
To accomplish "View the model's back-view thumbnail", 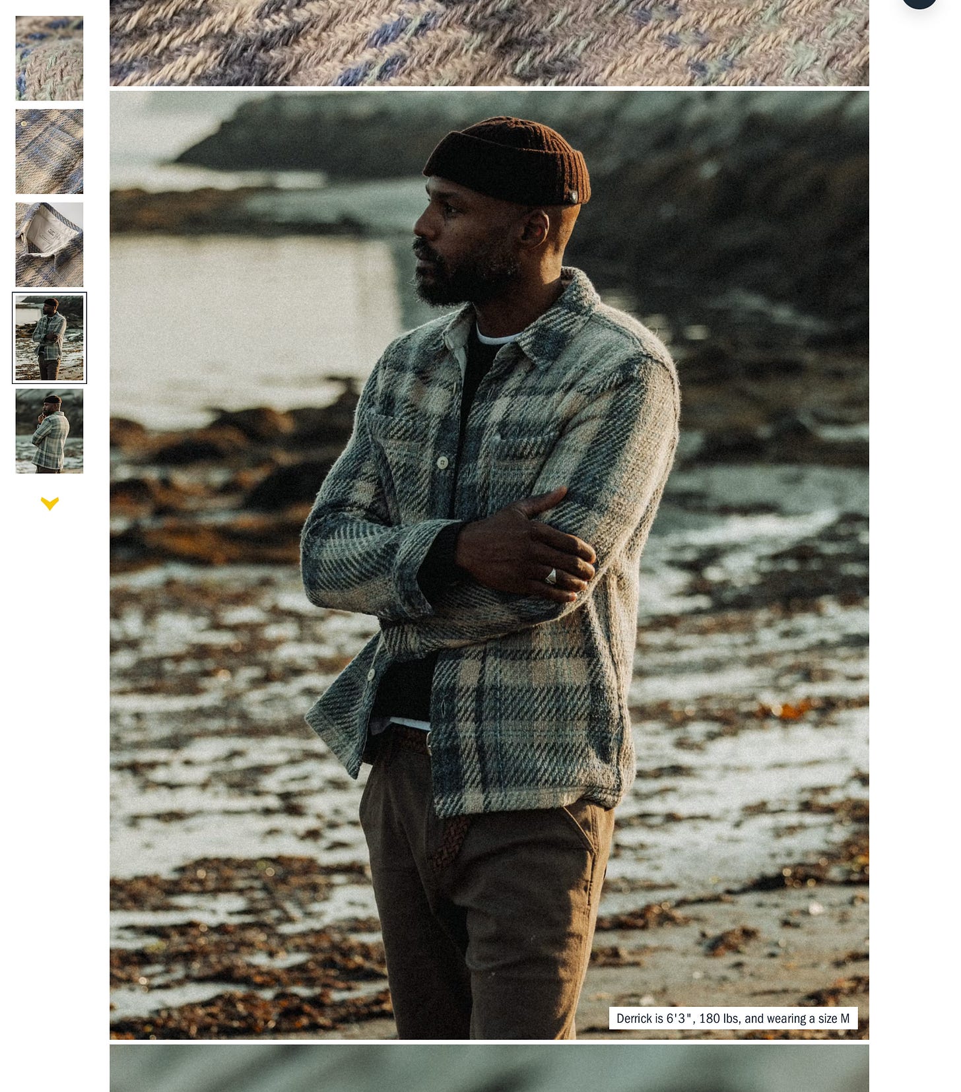I will click(50, 431).
